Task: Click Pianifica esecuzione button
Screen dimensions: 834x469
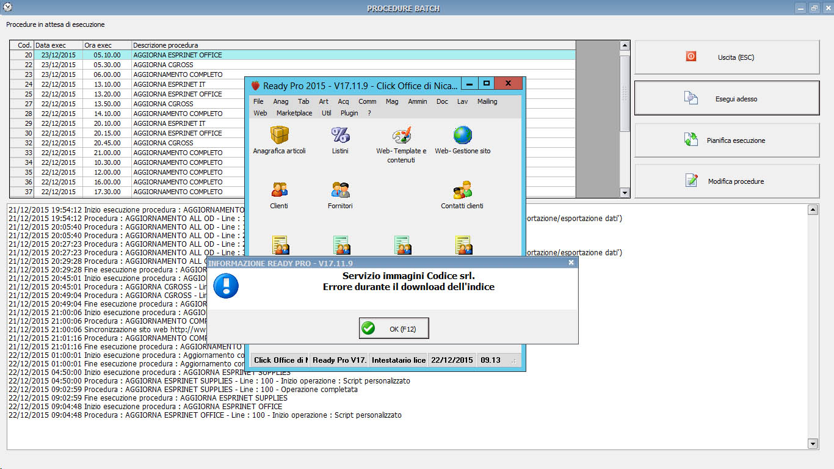Action: coord(727,140)
